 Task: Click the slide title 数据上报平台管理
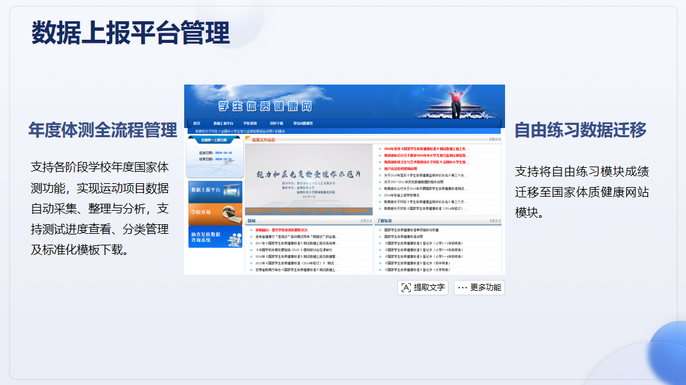pos(130,33)
